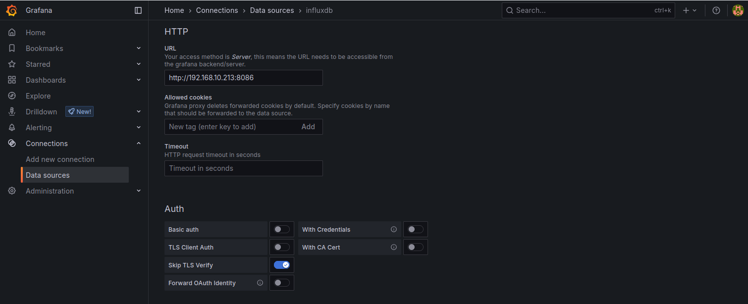Go to Data sources breadcrumb link
Image resolution: width=748 pixels, height=304 pixels.
pos(272,10)
